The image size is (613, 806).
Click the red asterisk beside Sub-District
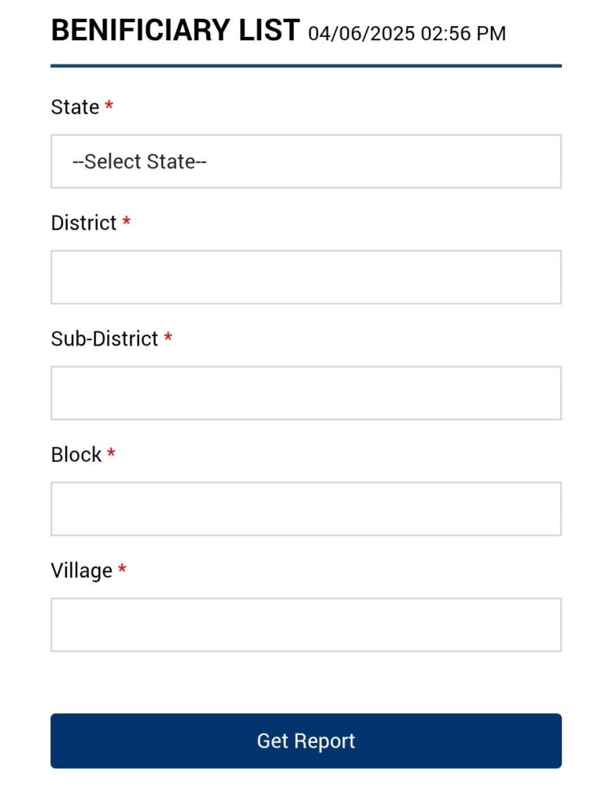[168, 337]
